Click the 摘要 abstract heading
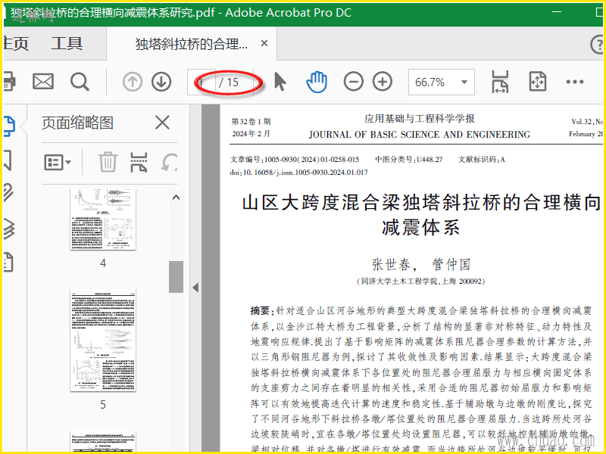The height and width of the screenshot is (454, 606). tap(260, 311)
